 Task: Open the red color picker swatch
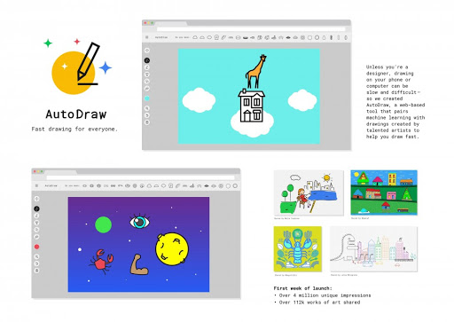point(36,247)
